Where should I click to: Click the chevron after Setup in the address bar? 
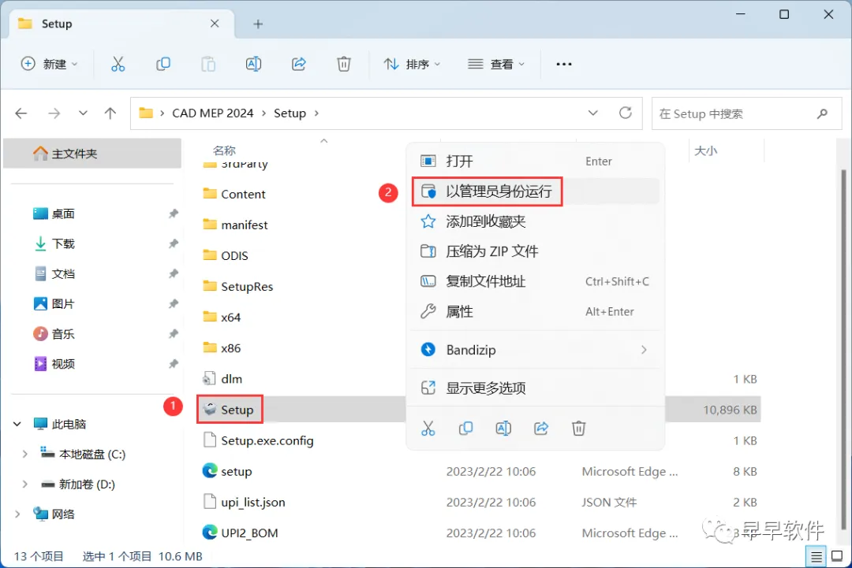pyautogui.click(x=316, y=113)
